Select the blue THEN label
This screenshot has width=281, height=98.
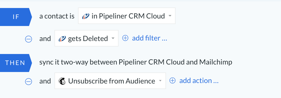point(16,63)
